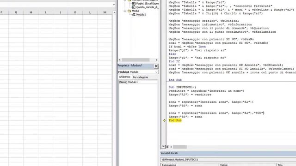Select Excel column I header
296x166 pixels.
pyautogui.click(x=45, y=12)
